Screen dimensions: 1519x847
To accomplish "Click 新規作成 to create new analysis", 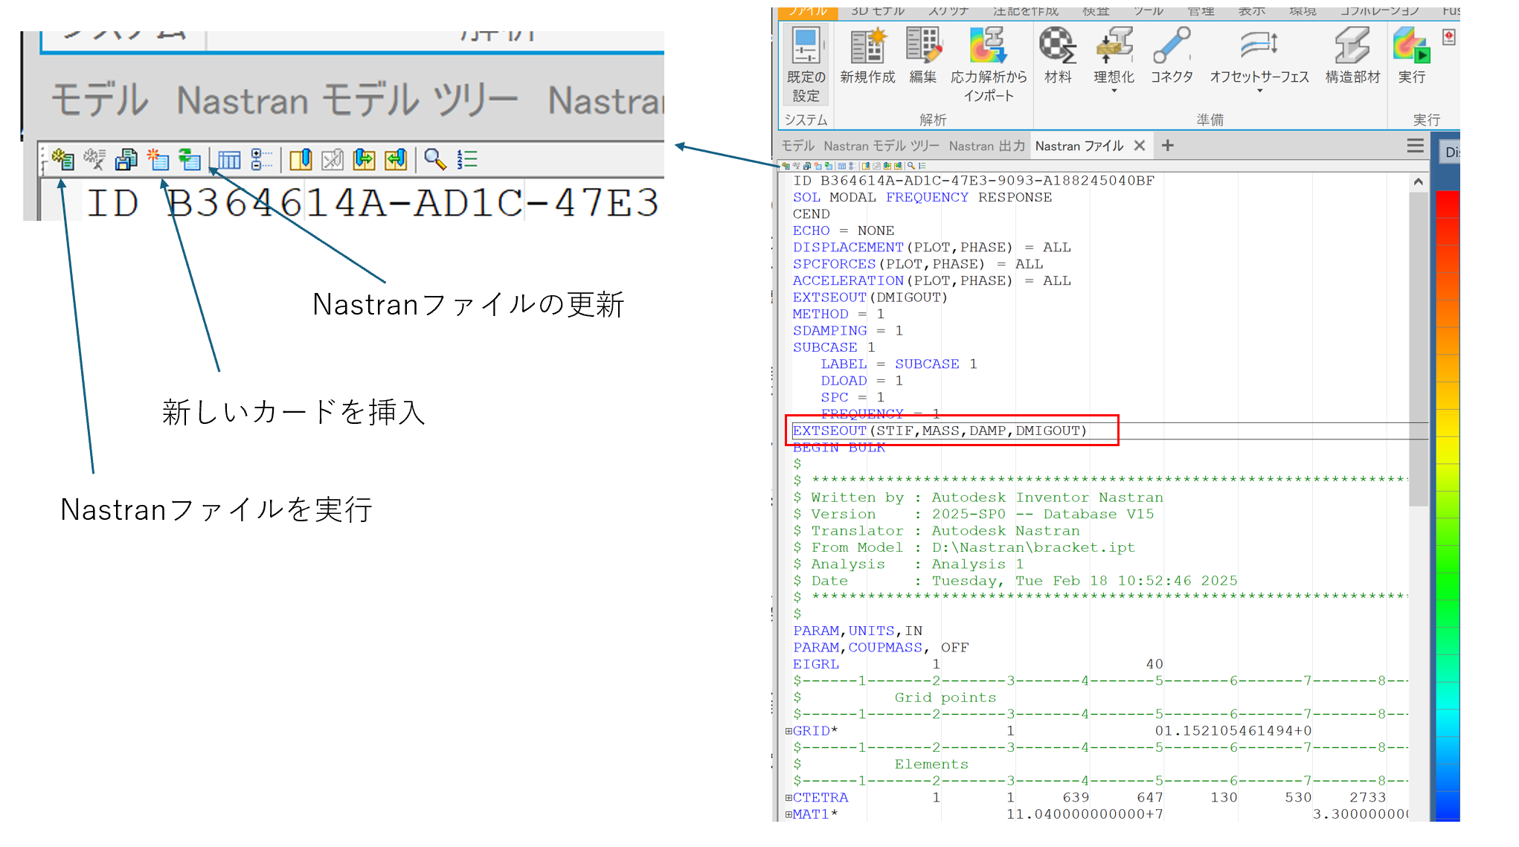I will [x=867, y=56].
